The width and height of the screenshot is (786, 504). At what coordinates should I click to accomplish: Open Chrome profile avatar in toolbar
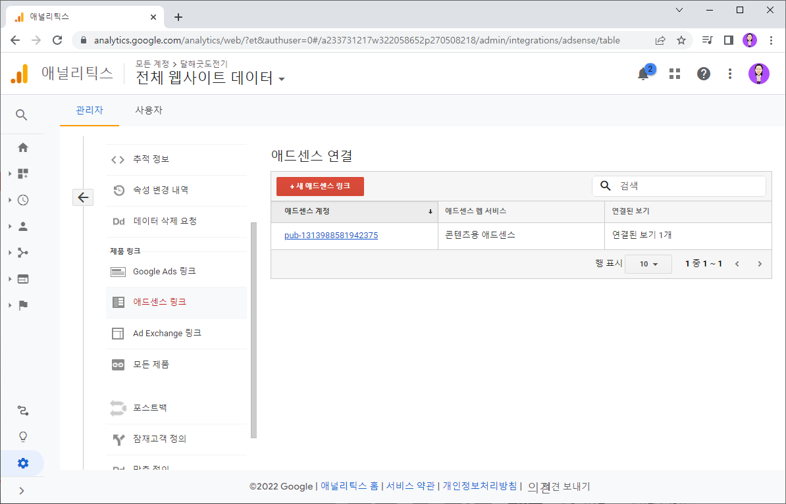click(749, 40)
